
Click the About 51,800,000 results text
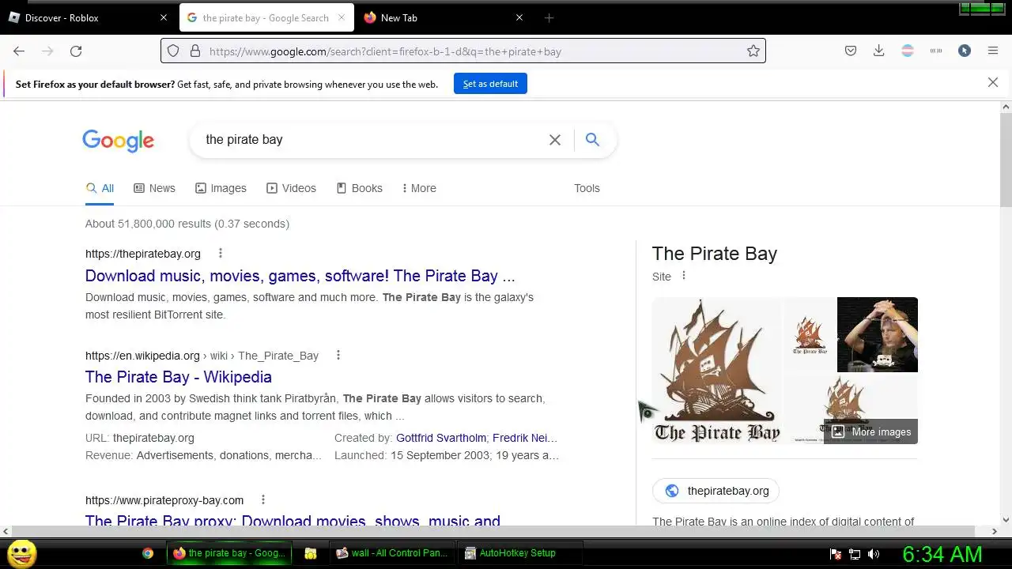(187, 224)
